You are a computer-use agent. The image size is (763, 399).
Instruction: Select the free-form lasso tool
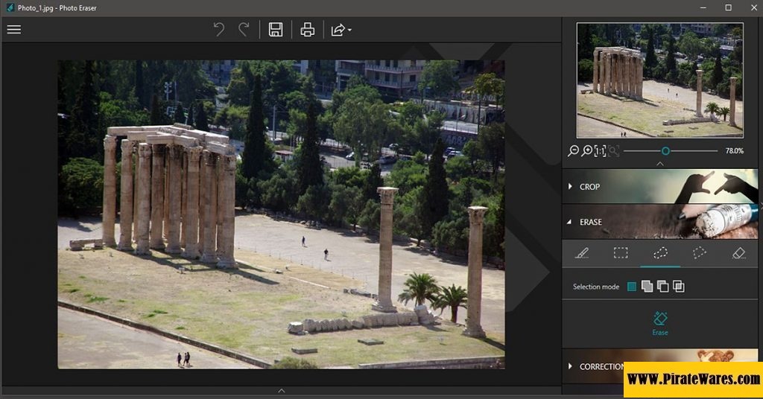[x=660, y=253]
